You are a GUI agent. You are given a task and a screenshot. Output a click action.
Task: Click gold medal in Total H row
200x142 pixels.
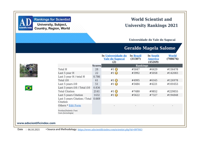(116, 69)
